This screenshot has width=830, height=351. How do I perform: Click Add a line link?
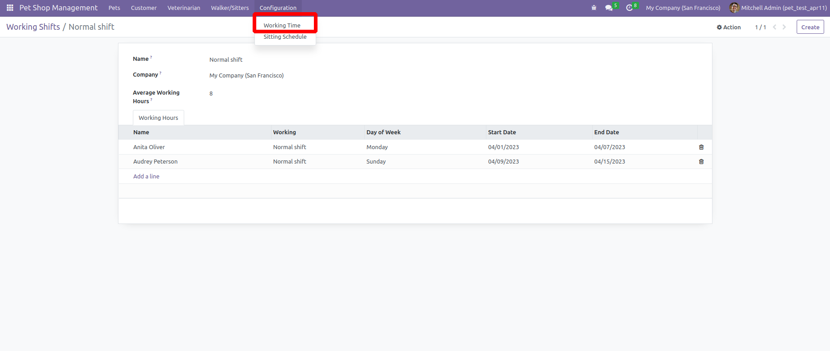146,176
